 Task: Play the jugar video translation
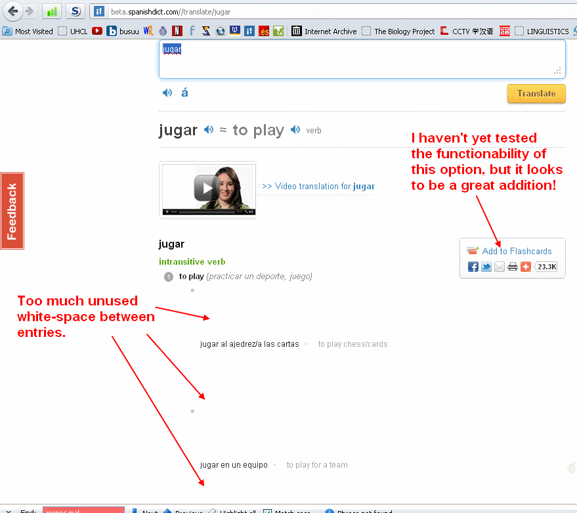coord(207,189)
